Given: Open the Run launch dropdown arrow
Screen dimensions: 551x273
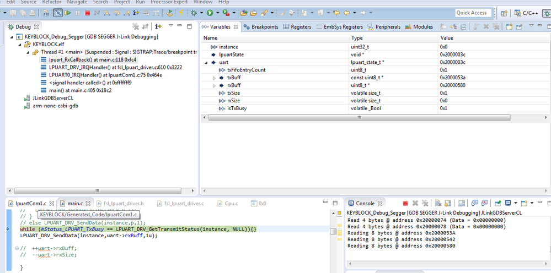Looking at the screenshot, I should click(217, 13).
